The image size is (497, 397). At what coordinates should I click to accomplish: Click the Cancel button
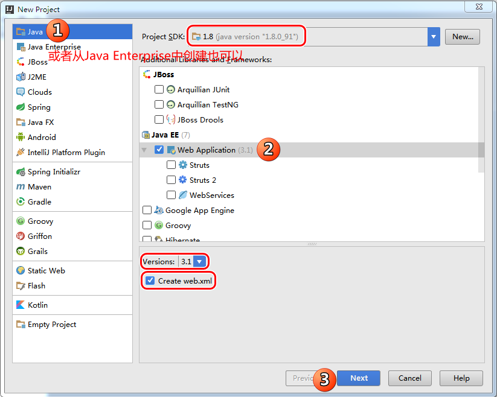(x=410, y=378)
